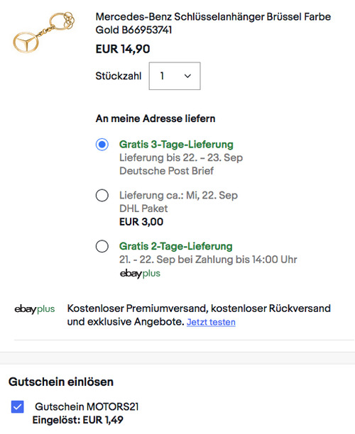
Task: Select Gratis 3-Tage-Lieferung radio button
Action: pos(102,145)
